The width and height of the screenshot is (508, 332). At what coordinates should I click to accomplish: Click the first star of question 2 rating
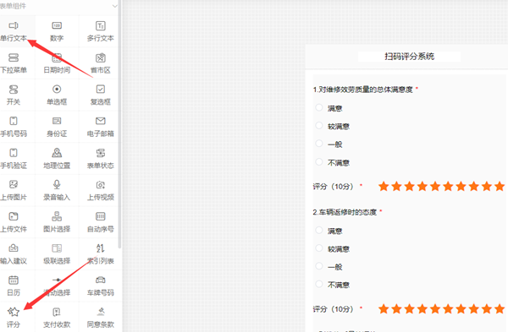tap(384, 309)
